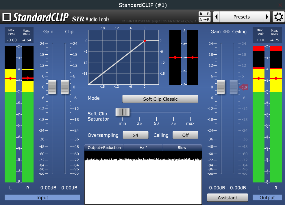Image resolution: width=285 pixels, height=205 pixels.
Task: Click the dB value under the Clip slider
Action: pyautogui.click(x=69, y=188)
